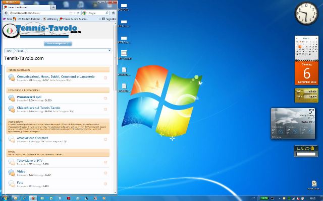The width and height of the screenshot is (323, 201).
Task: Open Chiacchiere sul Tennis Tavolo forum
Action: (x=38, y=108)
